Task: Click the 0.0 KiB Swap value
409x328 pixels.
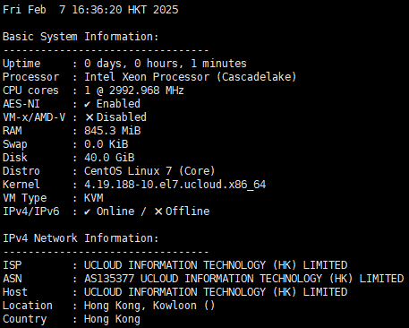Action: [x=106, y=144]
